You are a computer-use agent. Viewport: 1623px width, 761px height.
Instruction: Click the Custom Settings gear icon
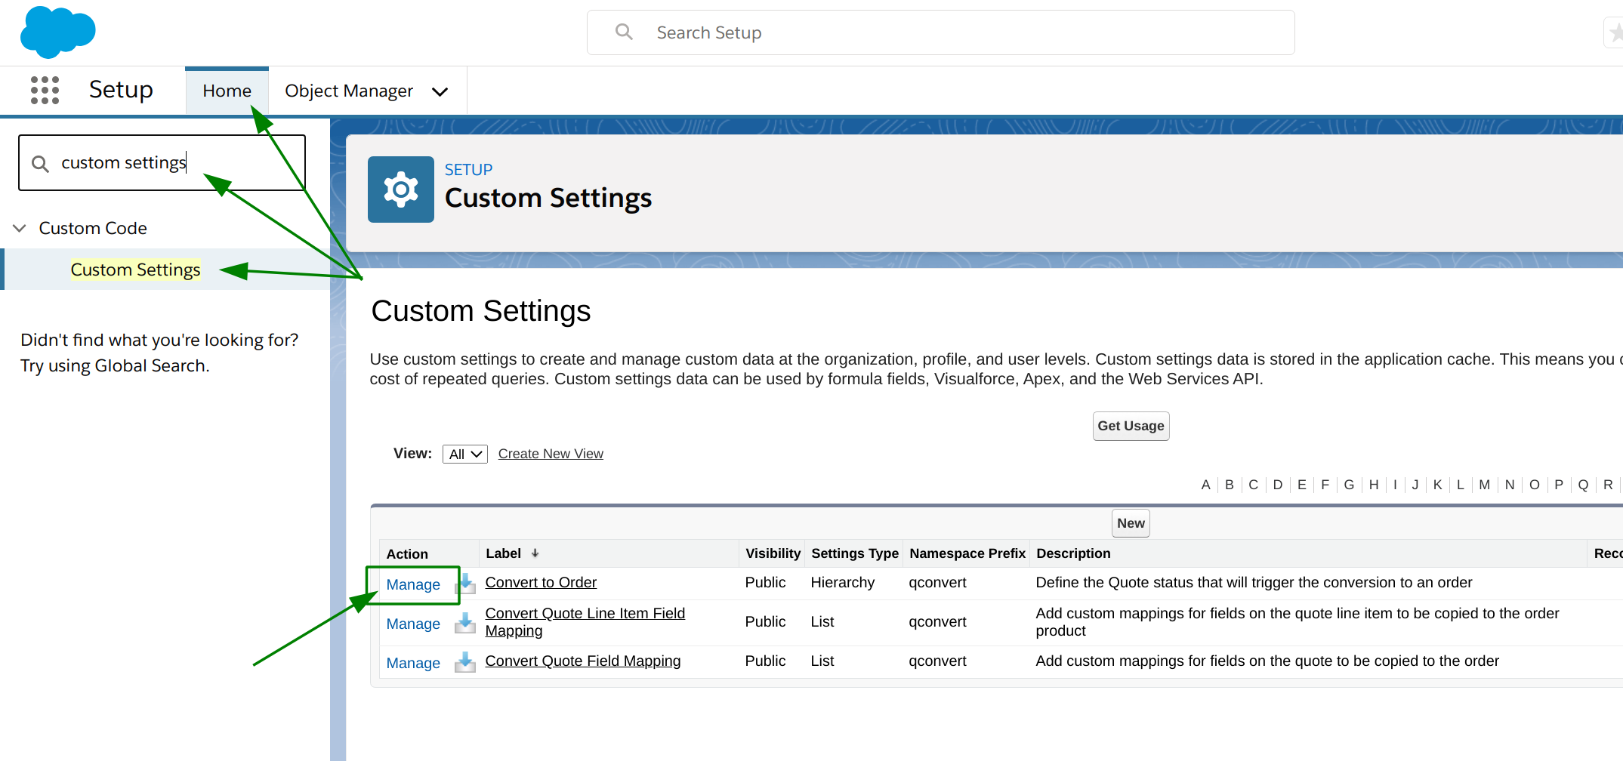click(x=401, y=189)
